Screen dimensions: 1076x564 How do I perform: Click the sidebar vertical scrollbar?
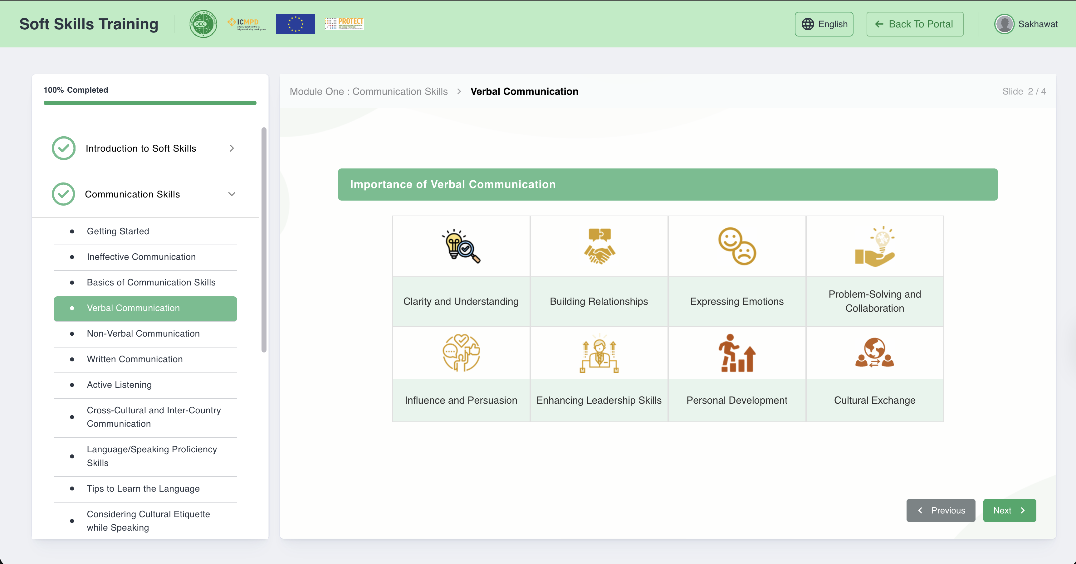coord(264,240)
